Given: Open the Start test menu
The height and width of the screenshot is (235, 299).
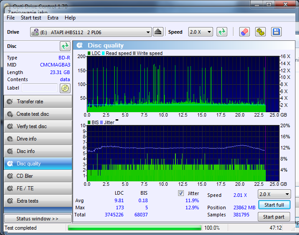Looking at the screenshot, I should (31, 18).
